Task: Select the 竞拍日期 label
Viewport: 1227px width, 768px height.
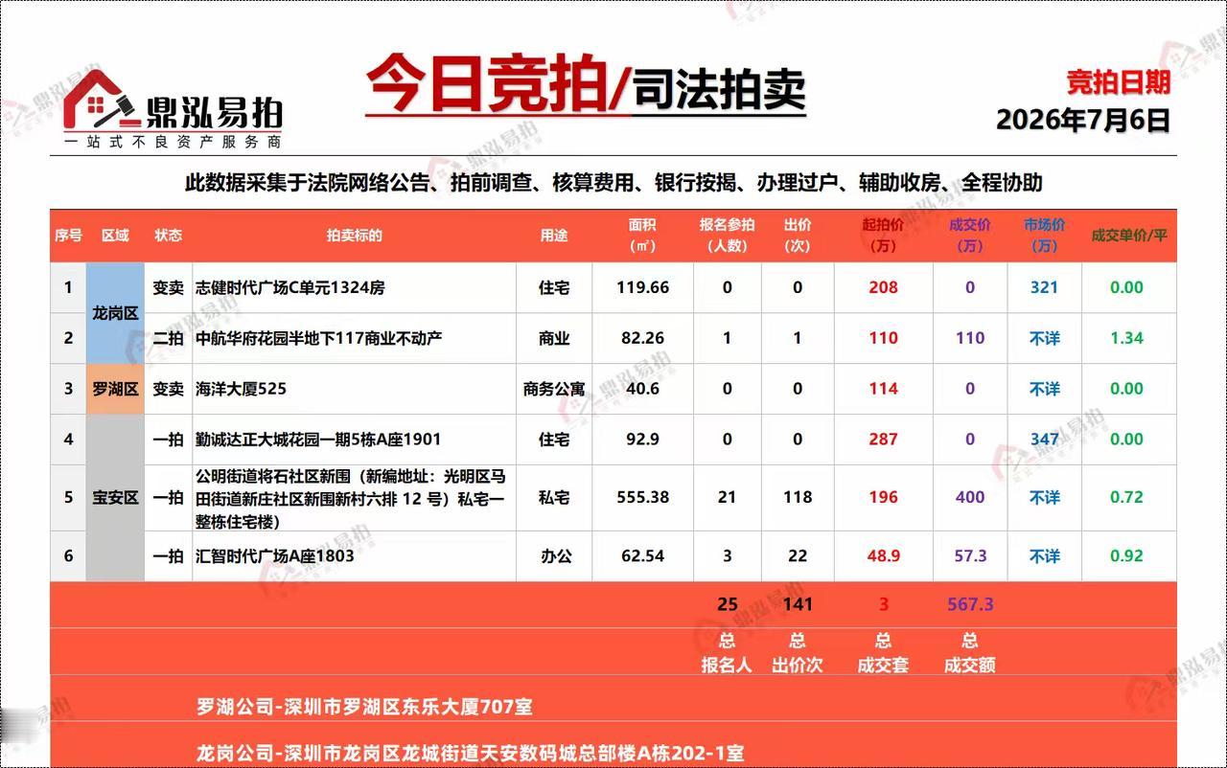Action: click(x=1119, y=82)
